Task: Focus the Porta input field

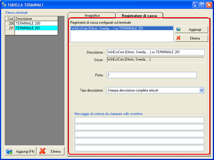Action: (152, 75)
